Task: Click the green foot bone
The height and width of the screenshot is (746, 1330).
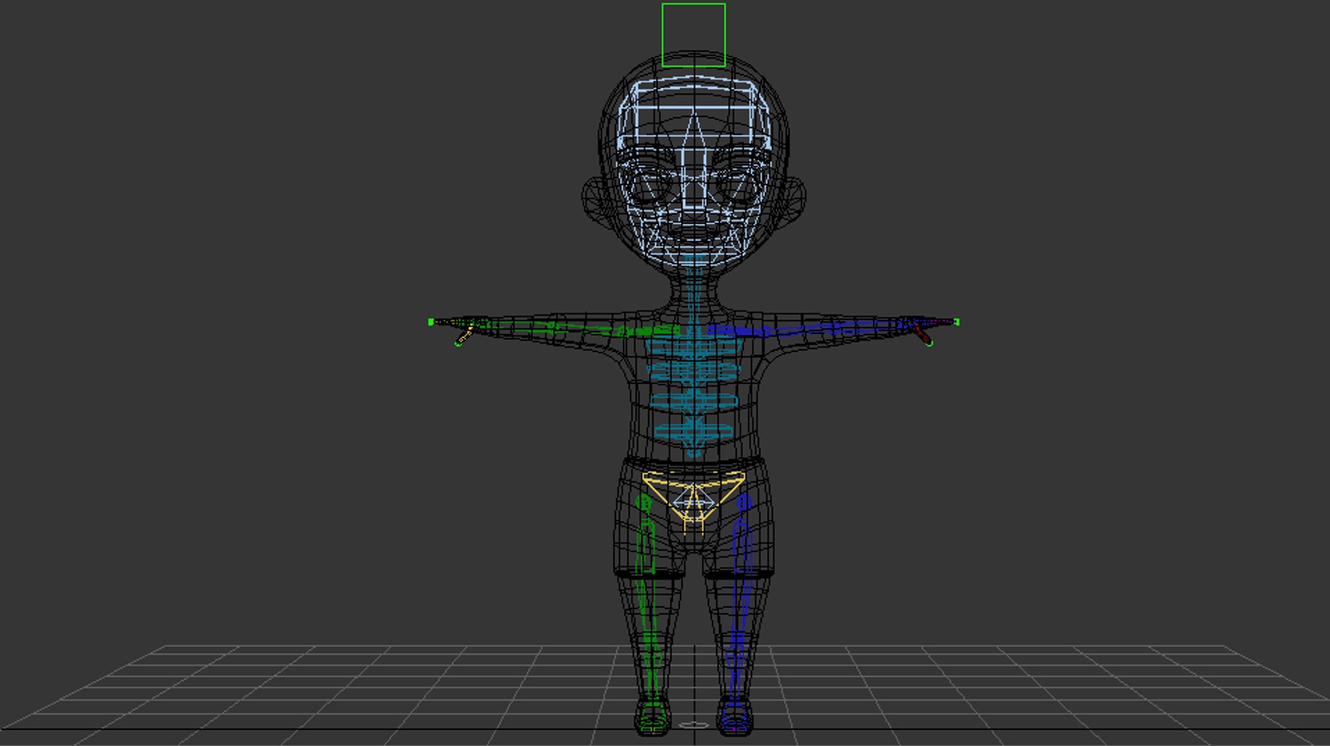Action: pos(653,717)
